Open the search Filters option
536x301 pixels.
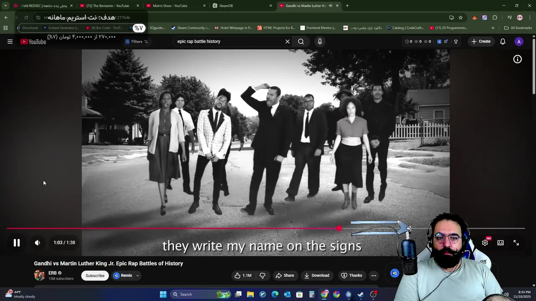click(x=137, y=41)
